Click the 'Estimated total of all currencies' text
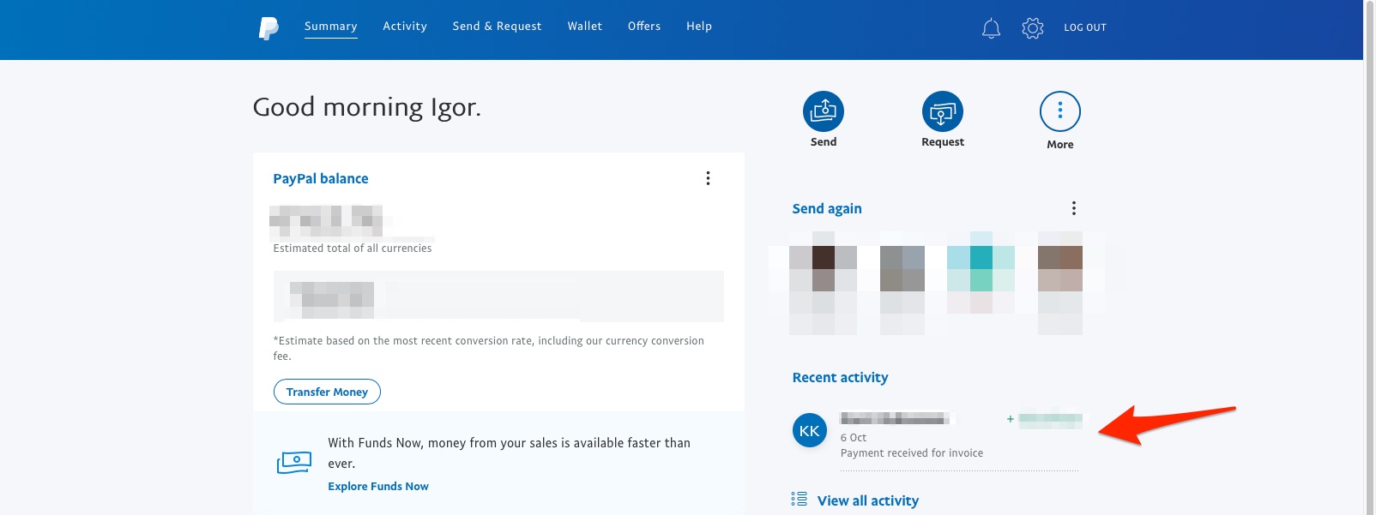 [353, 249]
